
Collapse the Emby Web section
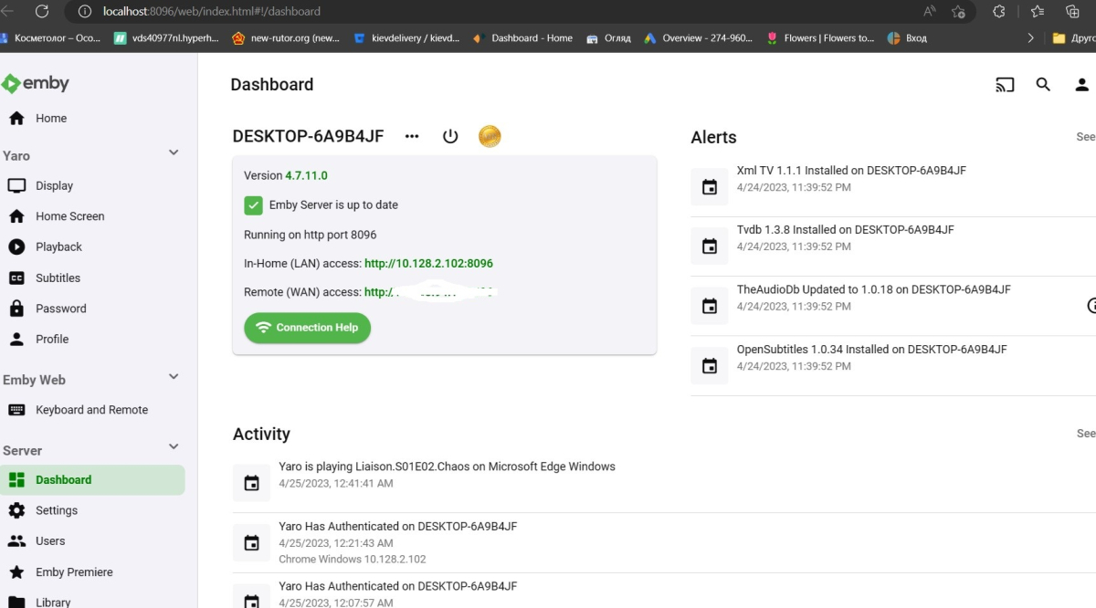[x=173, y=376]
